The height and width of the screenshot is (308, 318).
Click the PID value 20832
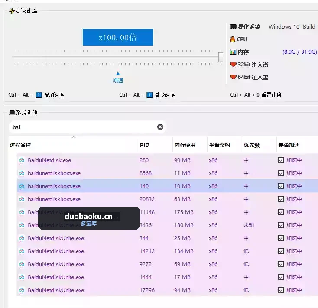click(x=147, y=199)
